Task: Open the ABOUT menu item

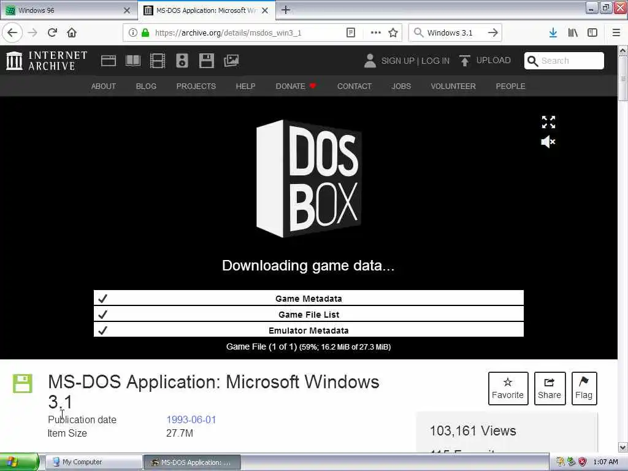Action: (103, 86)
